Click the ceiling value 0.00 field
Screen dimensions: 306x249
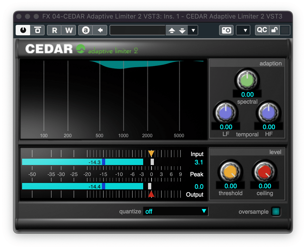(x=265, y=186)
